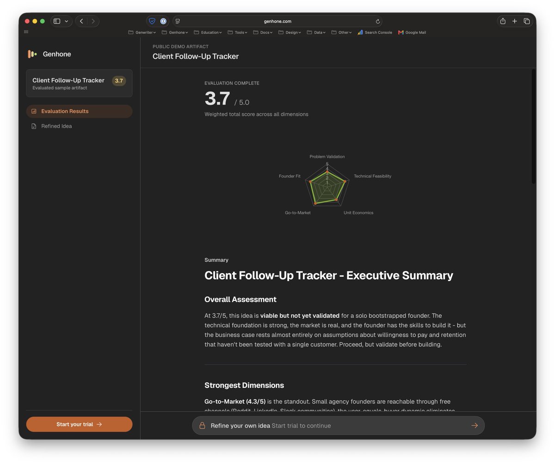Click the Genhone logo icon
The width and height of the screenshot is (555, 464).
[32, 54]
